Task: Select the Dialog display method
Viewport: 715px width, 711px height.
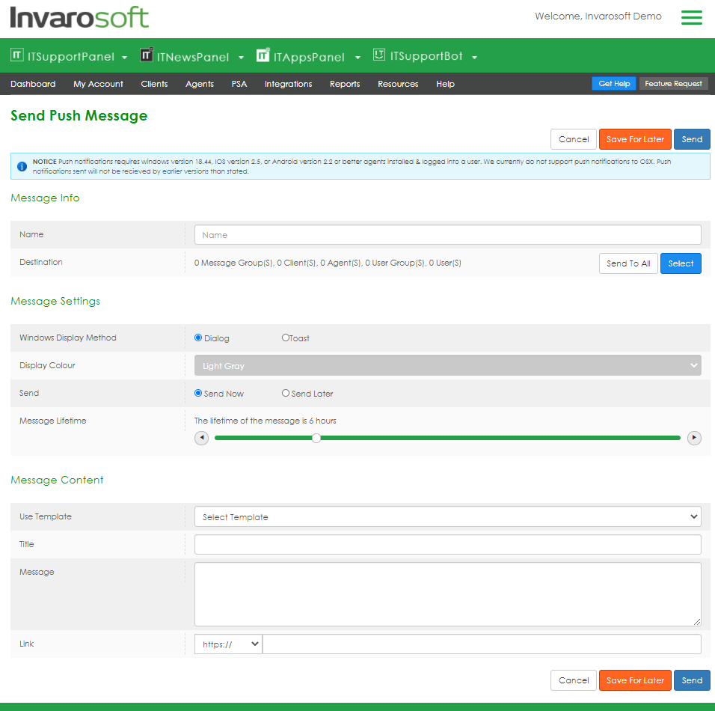Action: (198, 338)
